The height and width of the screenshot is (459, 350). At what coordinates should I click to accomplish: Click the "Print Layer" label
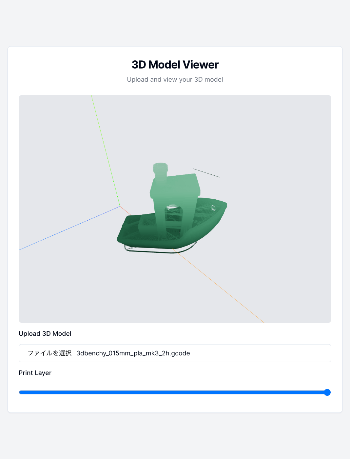35,373
